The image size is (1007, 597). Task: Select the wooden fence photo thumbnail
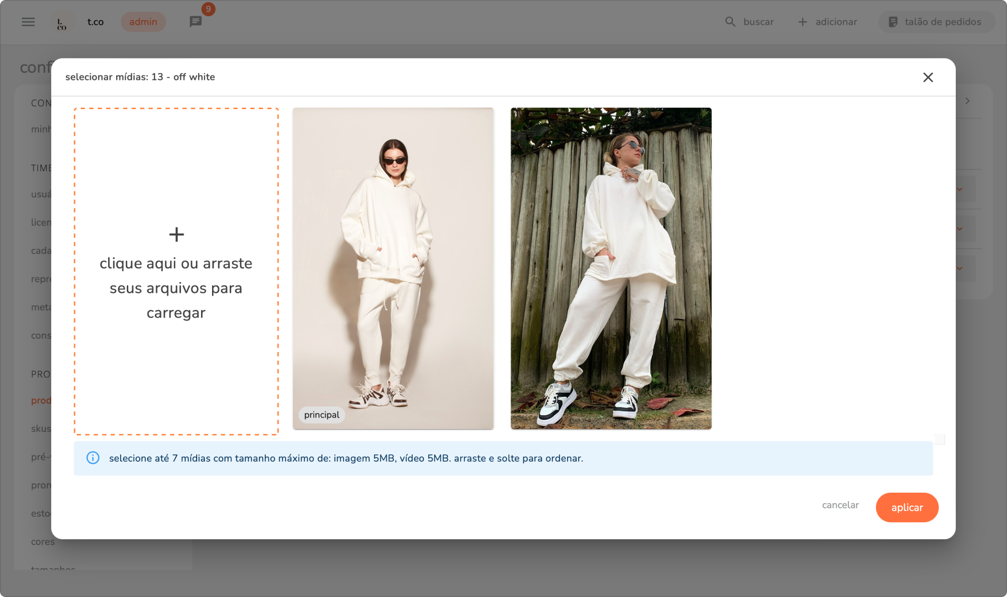click(x=611, y=268)
